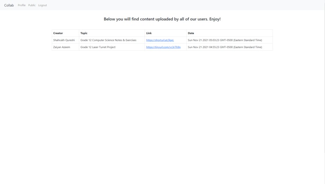
Task: Click the heading about content uploaded by users
Action: pyautogui.click(x=162, y=19)
